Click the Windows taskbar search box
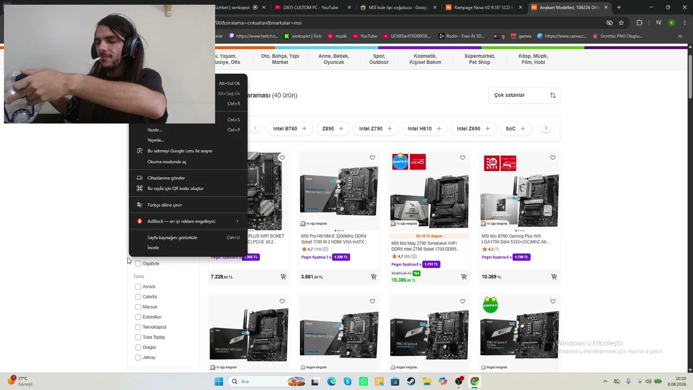 [268, 381]
